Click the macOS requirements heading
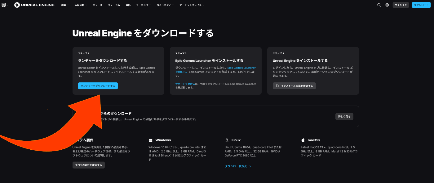This screenshot has height=183, width=434. click(x=313, y=140)
